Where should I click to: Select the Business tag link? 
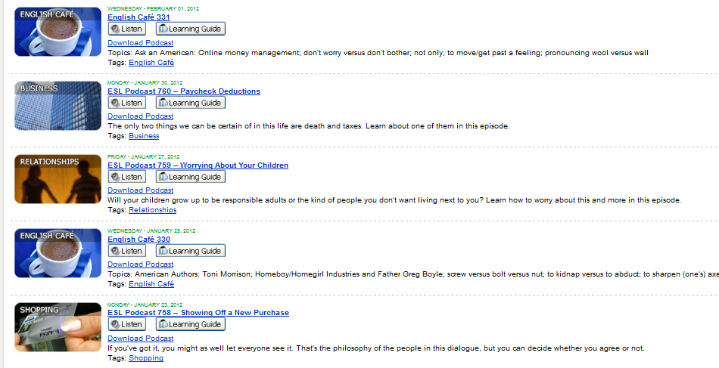point(144,136)
